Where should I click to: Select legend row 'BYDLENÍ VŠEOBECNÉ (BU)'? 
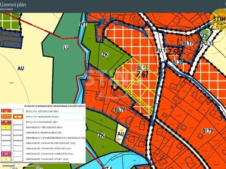pos(42,111)
